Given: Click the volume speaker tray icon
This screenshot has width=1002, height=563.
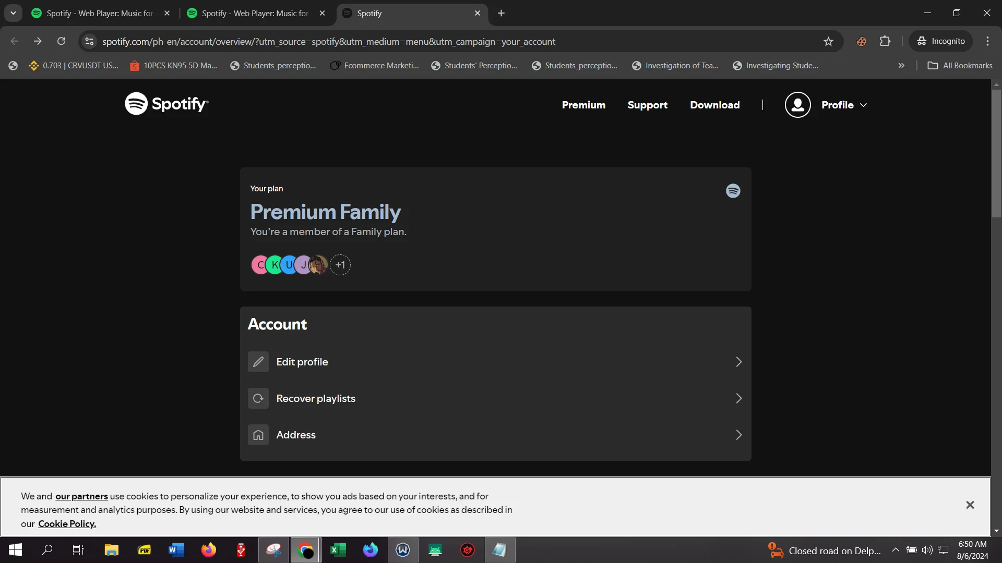Looking at the screenshot, I should coord(927,550).
